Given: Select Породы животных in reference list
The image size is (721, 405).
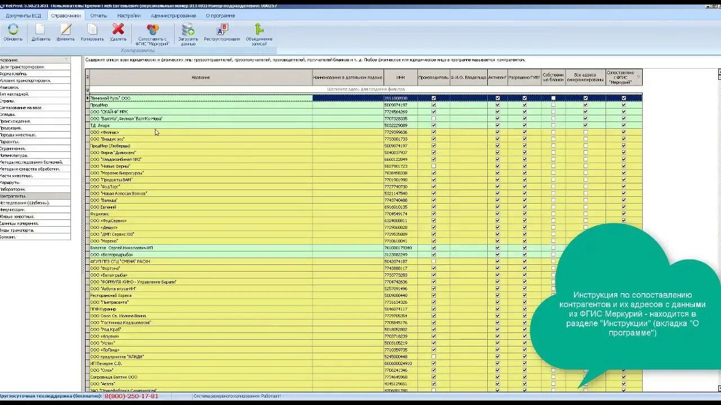Looking at the screenshot, I should (35, 134).
